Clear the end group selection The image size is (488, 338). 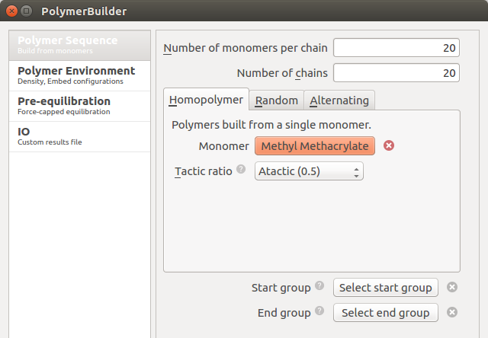pos(452,312)
